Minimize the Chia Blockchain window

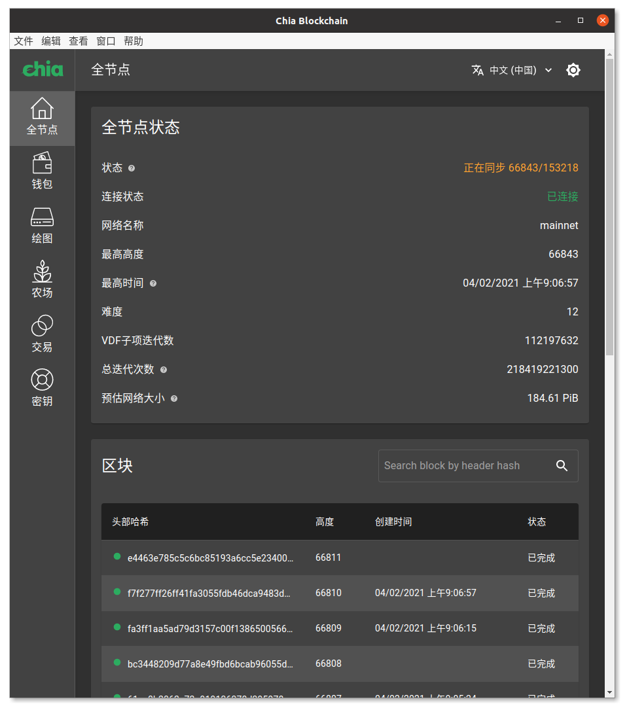click(x=558, y=21)
